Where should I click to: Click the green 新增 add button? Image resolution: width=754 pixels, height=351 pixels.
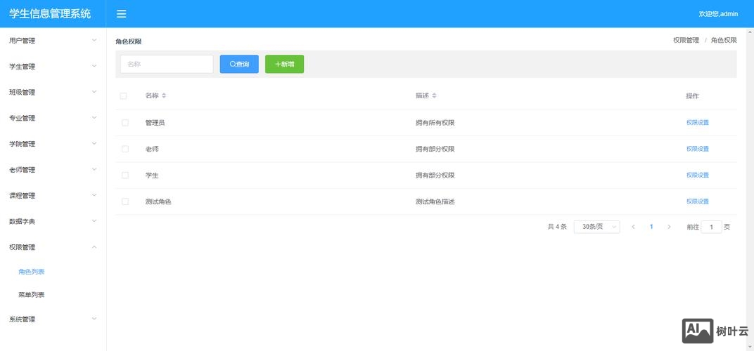(284, 64)
